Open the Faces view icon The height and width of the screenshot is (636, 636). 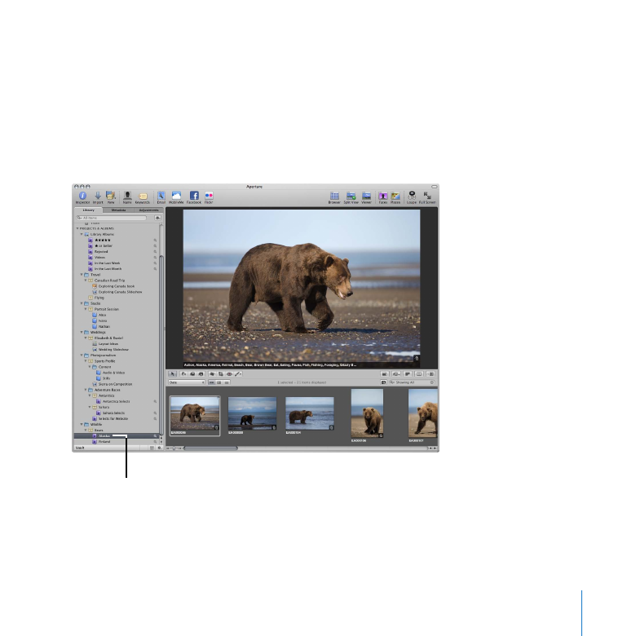(383, 196)
